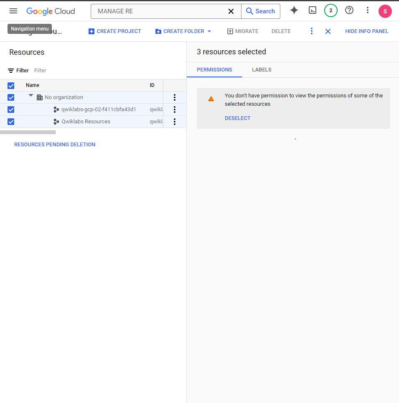
Task: Click Create Project button
Action: click(x=115, y=31)
